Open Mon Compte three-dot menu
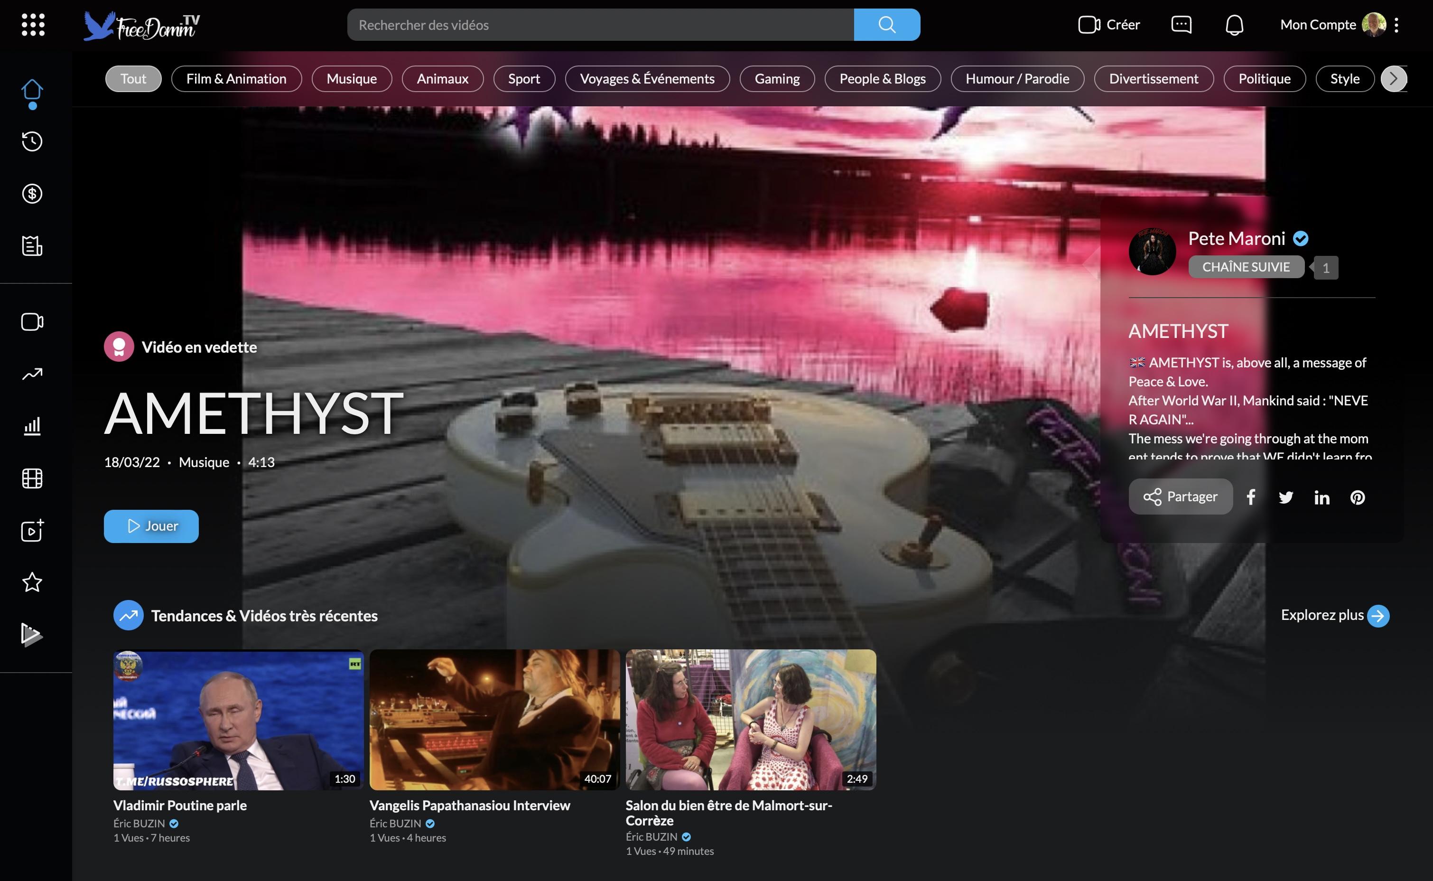The image size is (1433, 881). 1396,25
